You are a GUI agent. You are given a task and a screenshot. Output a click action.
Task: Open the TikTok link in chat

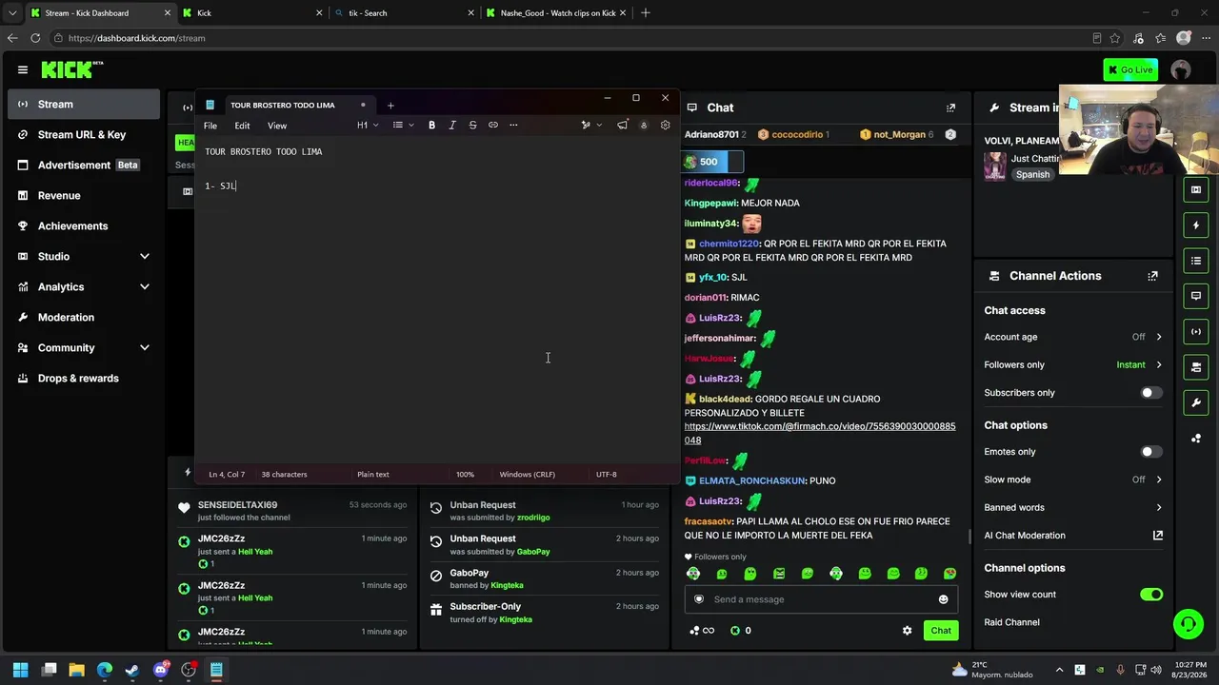[x=820, y=433]
